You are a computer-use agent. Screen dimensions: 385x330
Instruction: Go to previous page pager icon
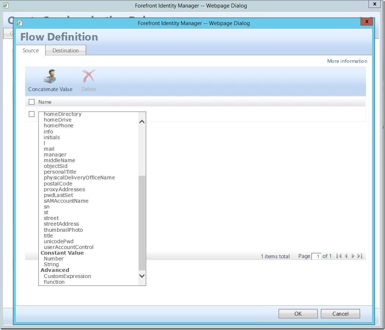pyautogui.click(x=346, y=256)
